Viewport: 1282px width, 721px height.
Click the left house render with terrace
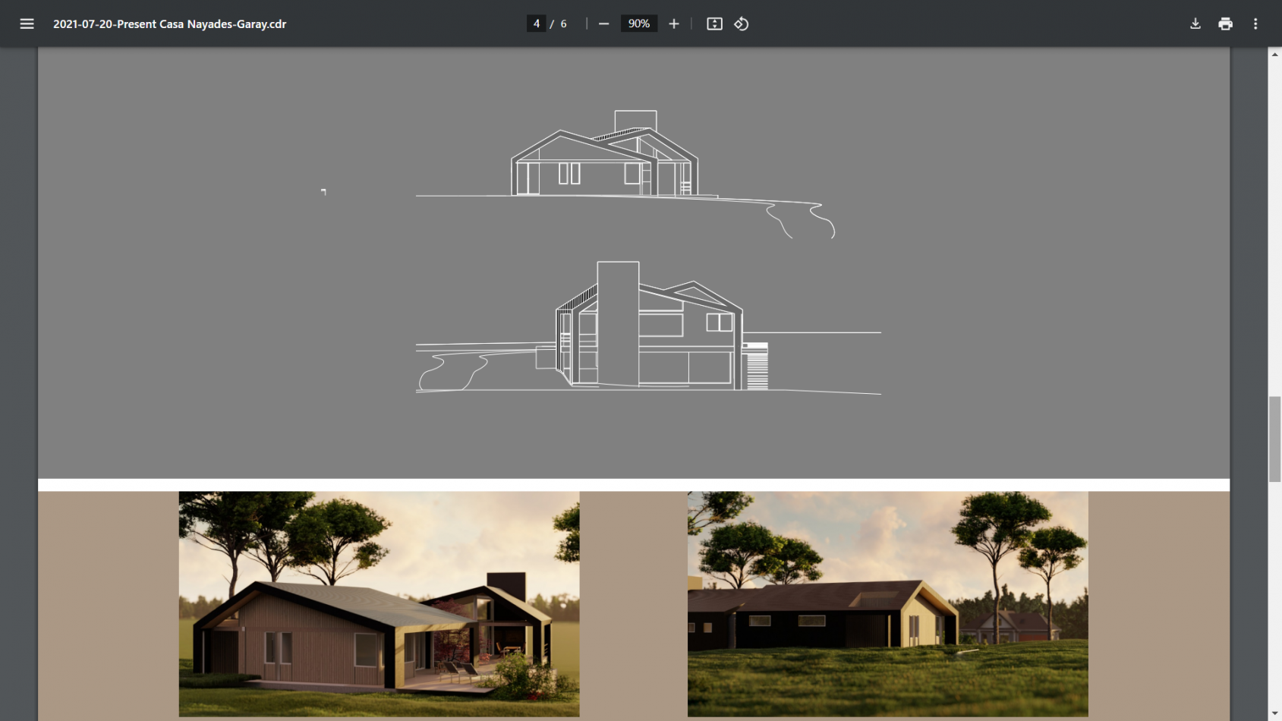pos(379,603)
